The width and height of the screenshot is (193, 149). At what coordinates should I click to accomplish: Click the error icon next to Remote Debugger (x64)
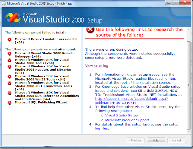(x=9, y=54)
